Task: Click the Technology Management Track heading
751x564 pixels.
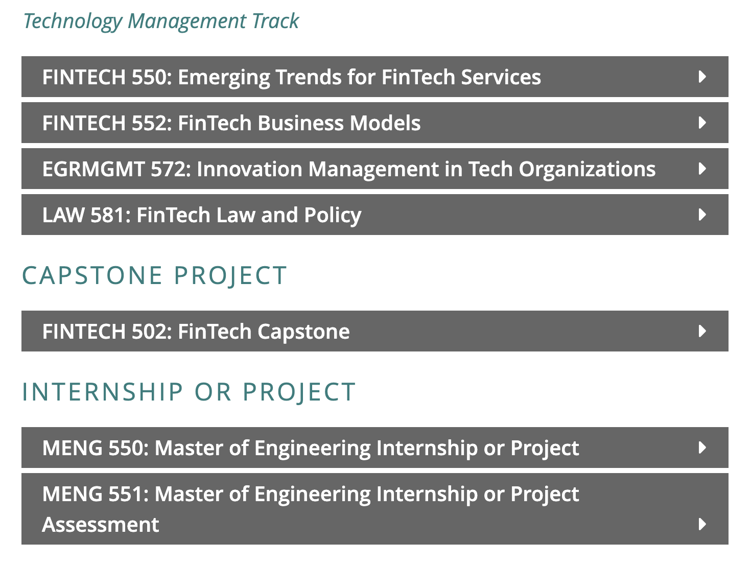Action: [161, 21]
